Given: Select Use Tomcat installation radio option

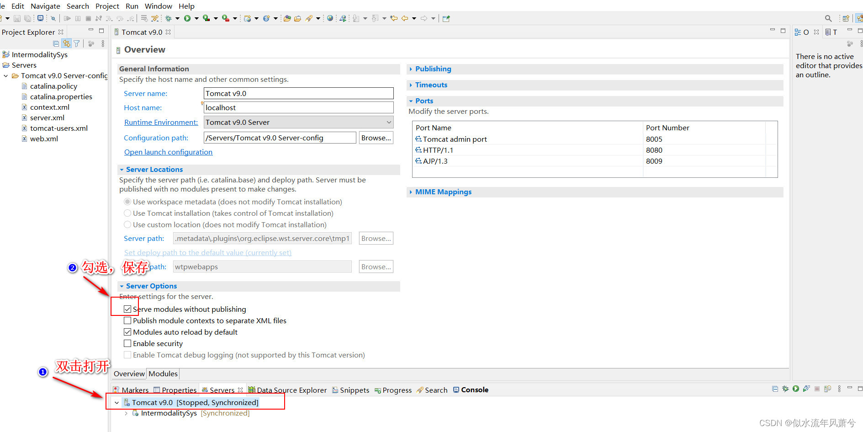Looking at the screenshot, I should coord(127,213).
